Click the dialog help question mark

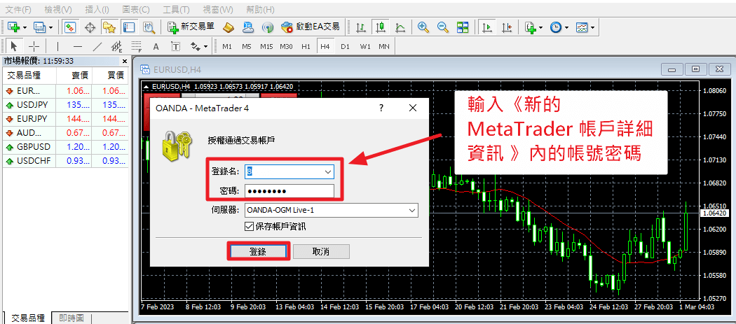coord(381,108)
